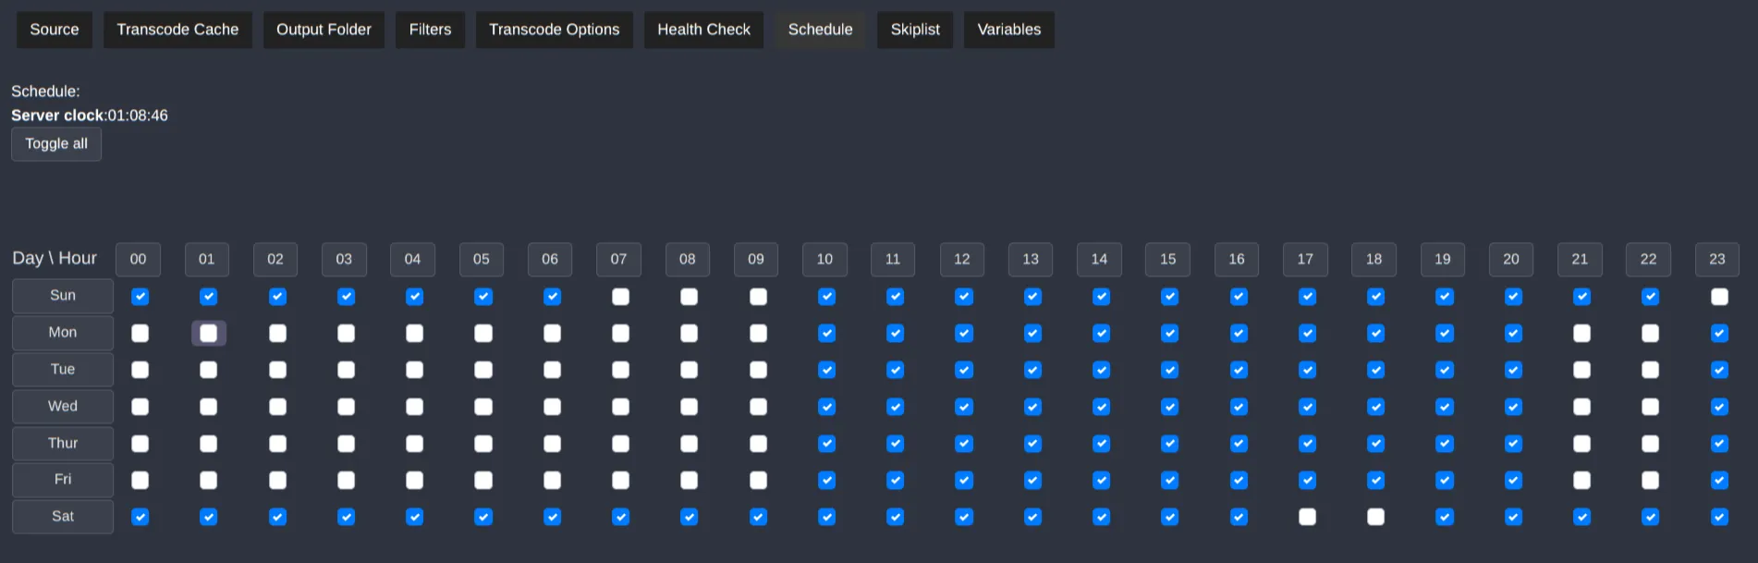1758x563 pixels.
Task: Uncheck Sunday hour 00 checkbox
Action: (x=140, y=297)
